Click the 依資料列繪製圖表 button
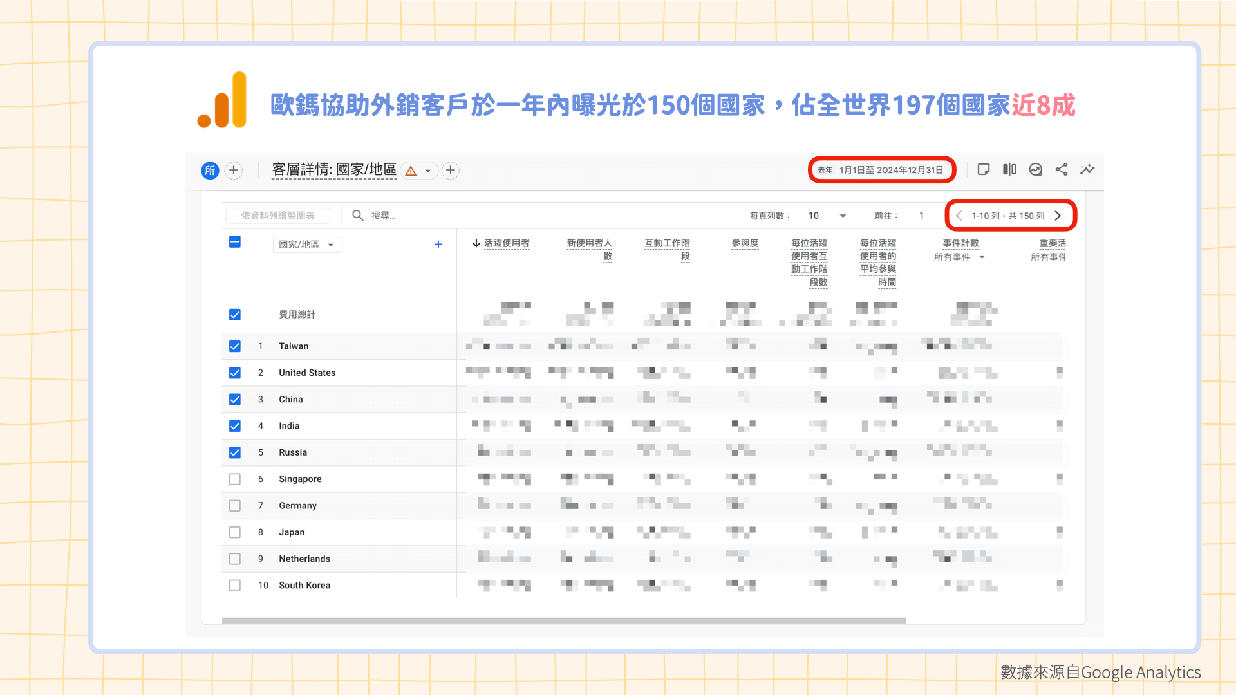 point(278,216)
